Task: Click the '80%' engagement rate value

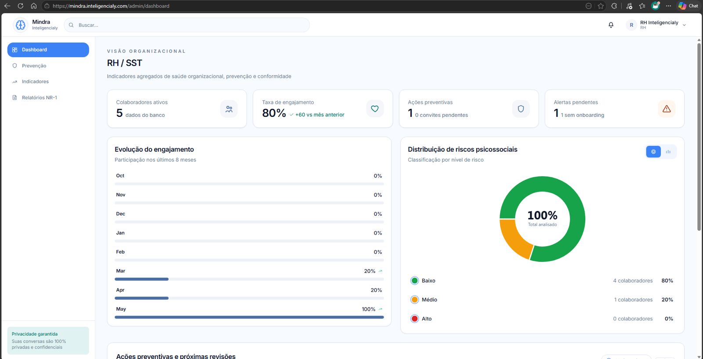Action: [x=274, y=113]
